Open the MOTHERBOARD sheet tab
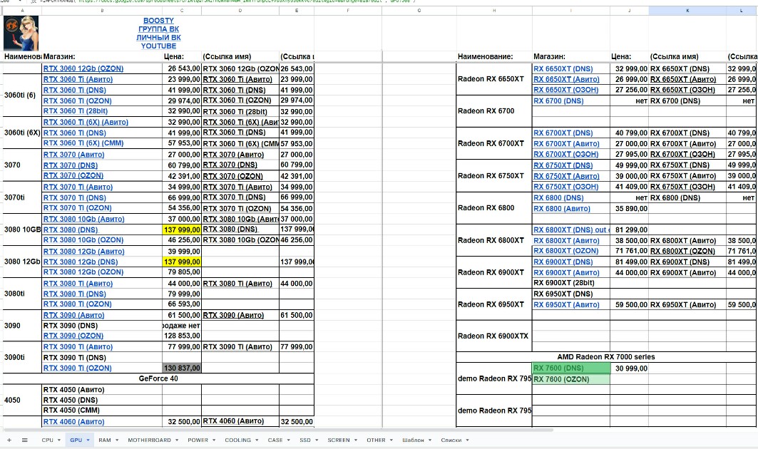This screenshot has width=758, height=449. pyautogui.click(x=149, y=440)
